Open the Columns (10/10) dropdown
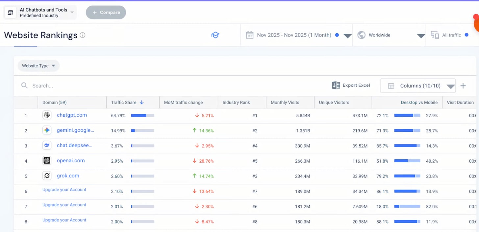This screenshot has height=232, width=479. [418, 86]
